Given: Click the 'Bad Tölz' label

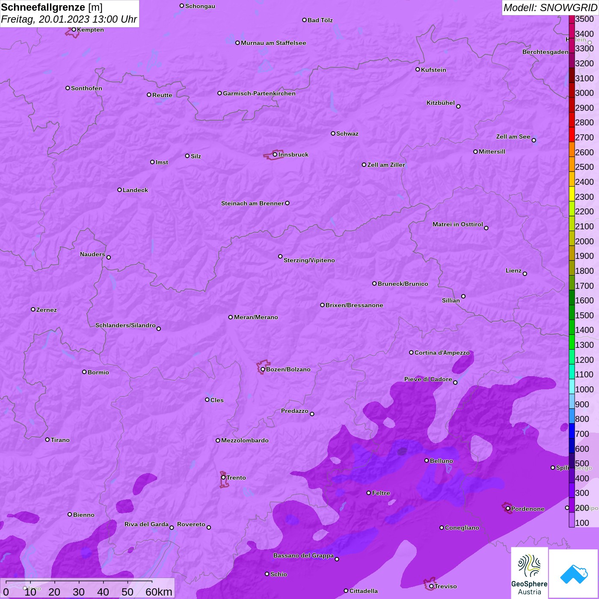Looking at the screenshot, I should click(x=320, y=20).
